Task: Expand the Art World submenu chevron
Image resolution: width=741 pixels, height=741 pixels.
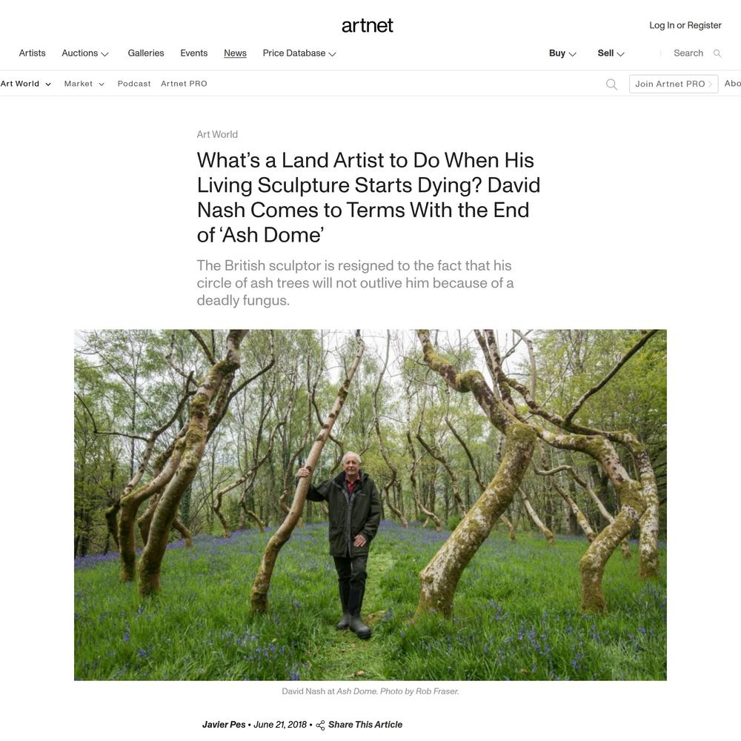Action: [47, 84]
